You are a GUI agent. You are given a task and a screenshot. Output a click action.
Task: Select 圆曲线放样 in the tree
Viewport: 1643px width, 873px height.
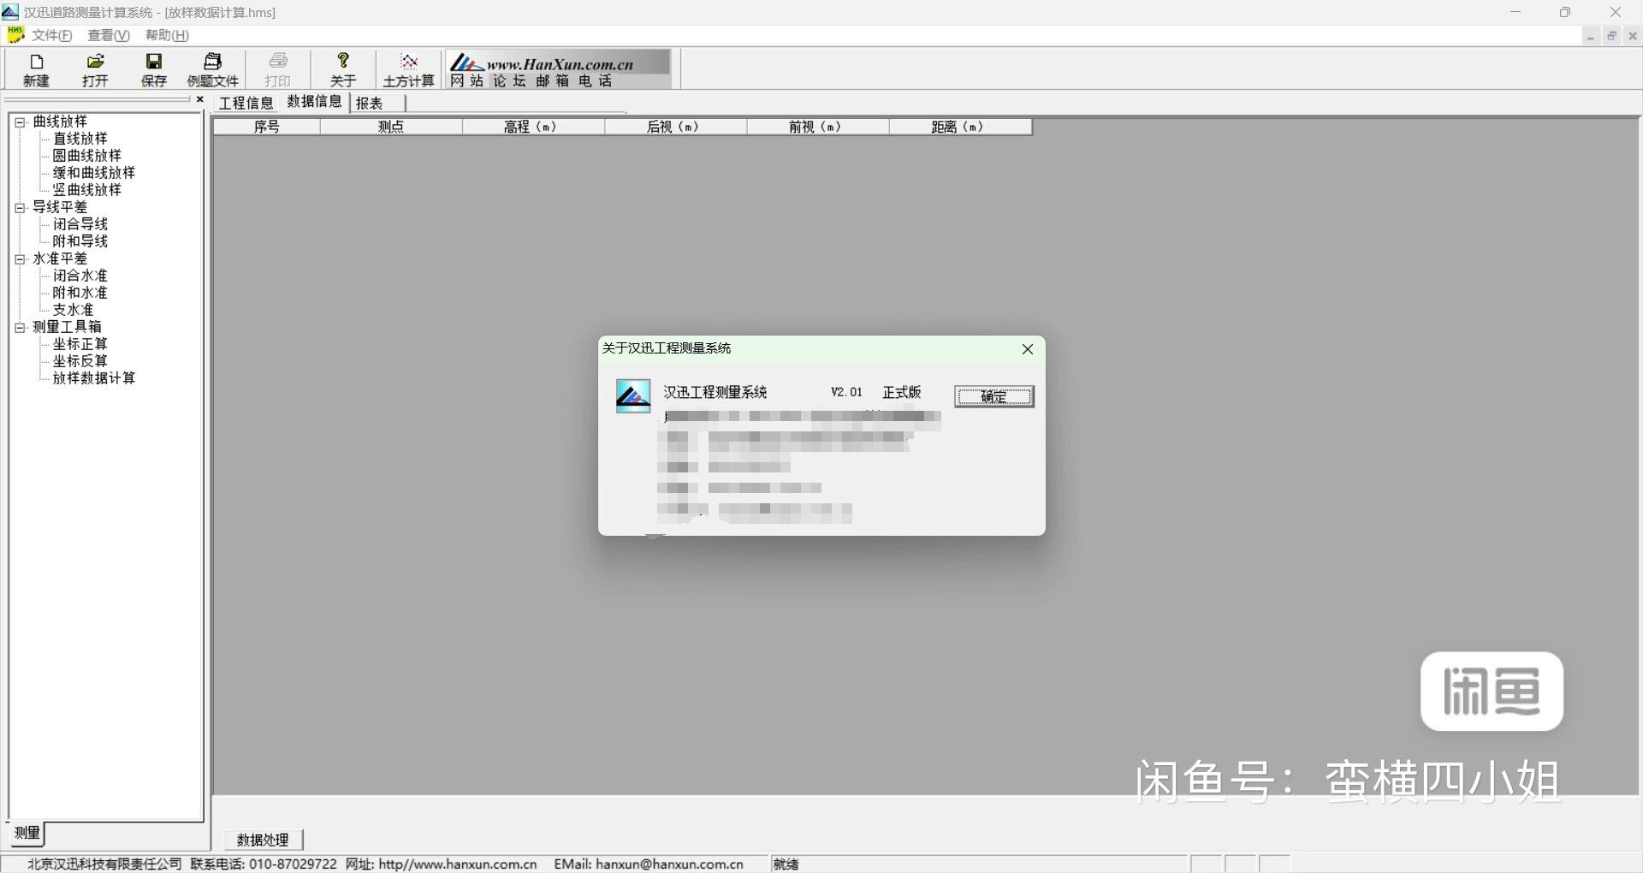[87, 156]
